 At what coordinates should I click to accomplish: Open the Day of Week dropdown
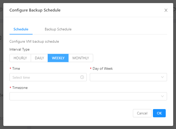(126, 77)
